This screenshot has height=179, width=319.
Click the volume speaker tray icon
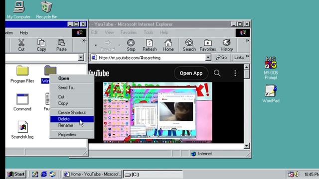tap(297, 174)
